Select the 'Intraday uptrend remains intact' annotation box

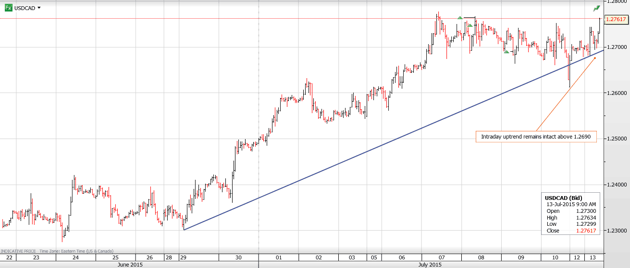536,137
